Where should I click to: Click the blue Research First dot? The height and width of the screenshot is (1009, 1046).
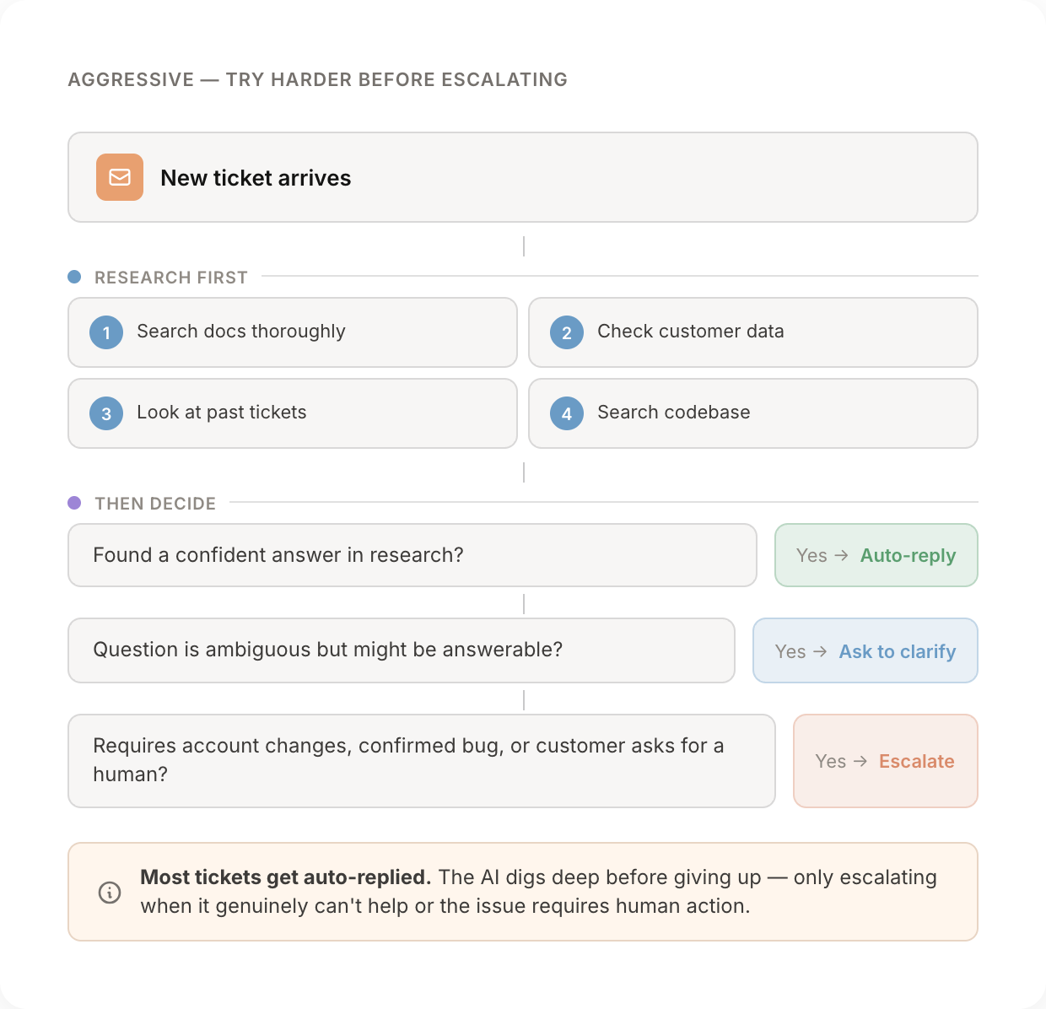click(x=74, y=277)
